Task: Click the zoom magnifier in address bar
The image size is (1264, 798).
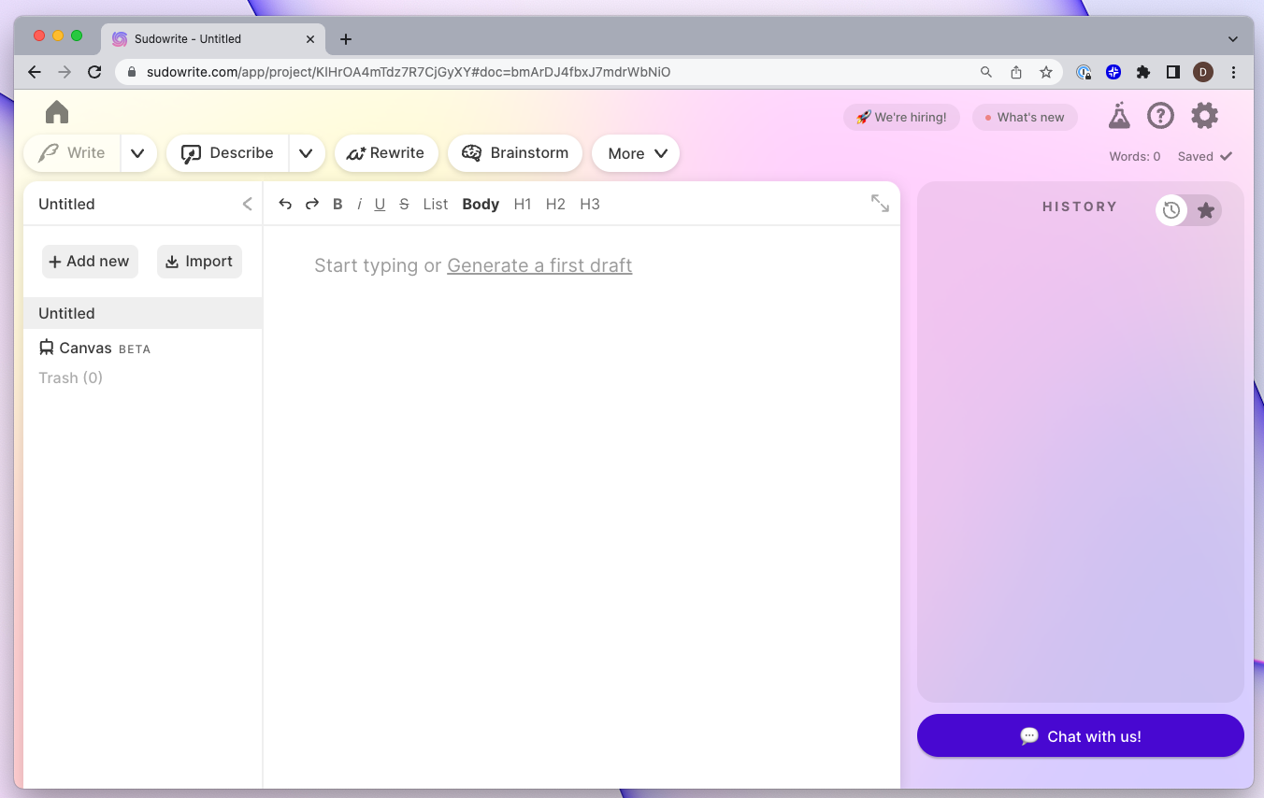Action: click(x=986, y=72)
